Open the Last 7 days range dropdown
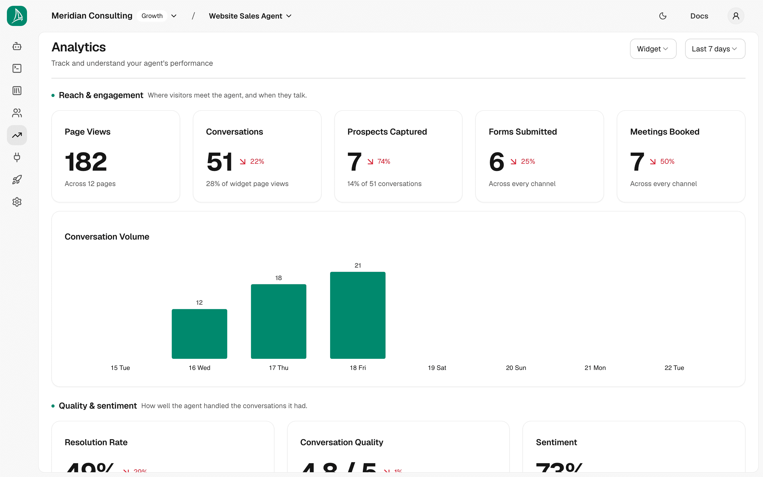The width and height of the screenshot is (763, 477). 715,49
